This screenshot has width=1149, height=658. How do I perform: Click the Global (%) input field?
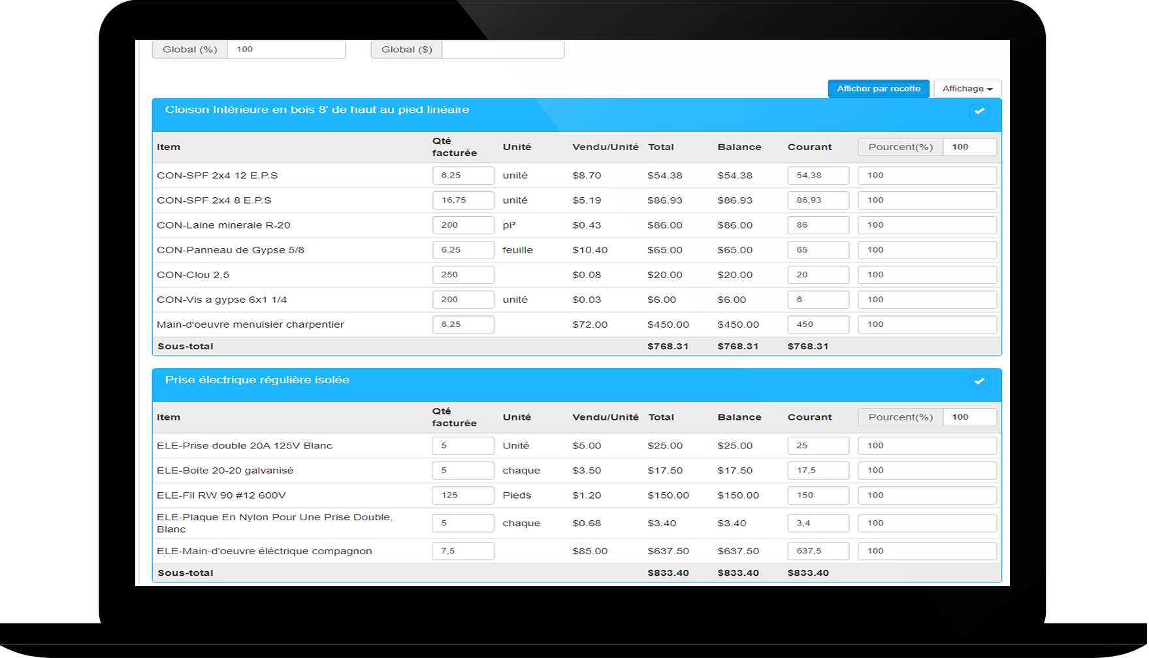(x=286, y=50)
